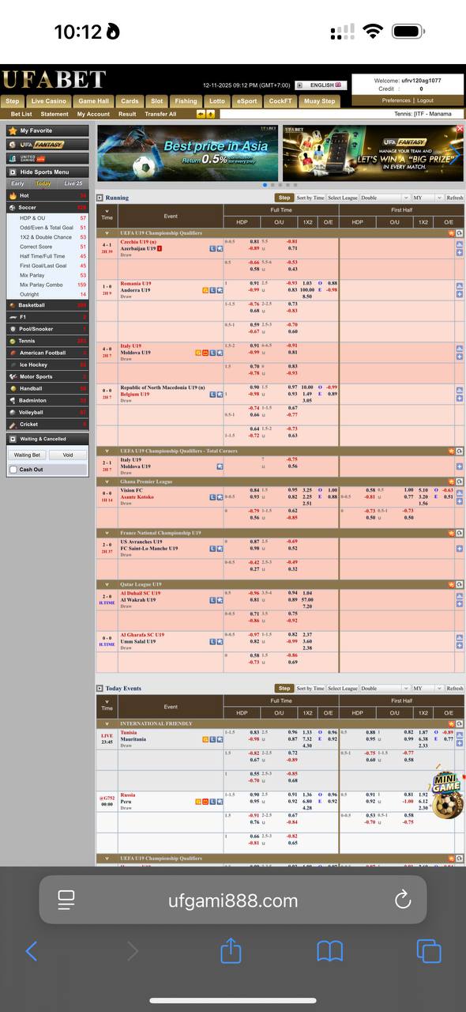Tap the Safari tabs overview icon
The image size is (466, 1012).
[x=428, y=951]
